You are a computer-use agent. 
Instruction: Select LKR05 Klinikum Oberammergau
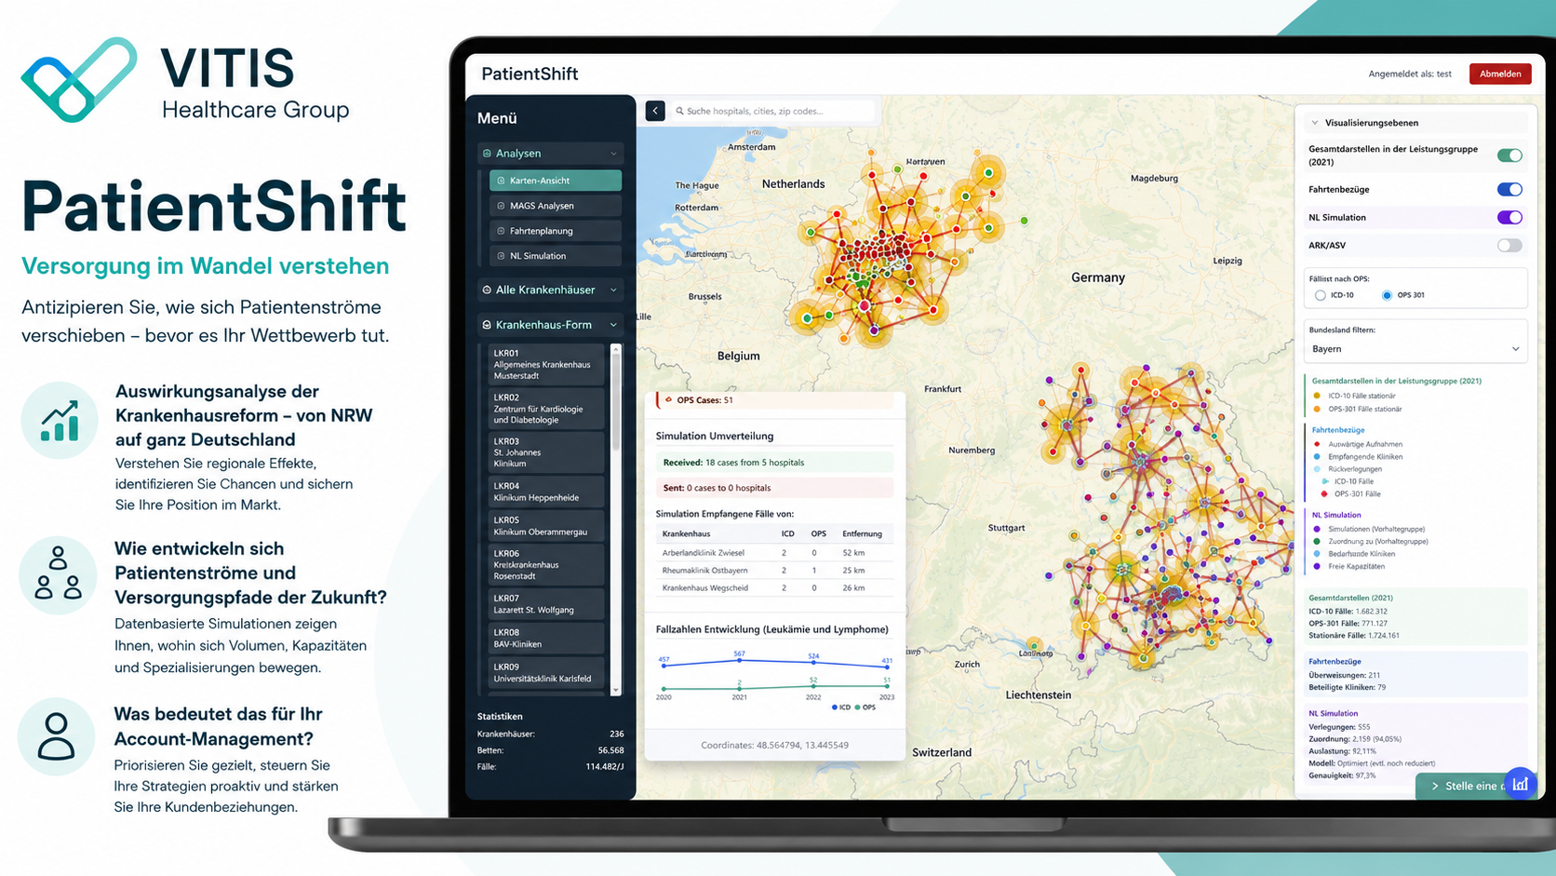(x=546, y=526)
